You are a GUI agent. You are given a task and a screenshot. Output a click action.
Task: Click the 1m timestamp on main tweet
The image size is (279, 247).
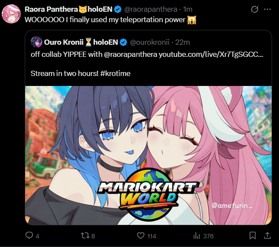(x=188, y=9)
